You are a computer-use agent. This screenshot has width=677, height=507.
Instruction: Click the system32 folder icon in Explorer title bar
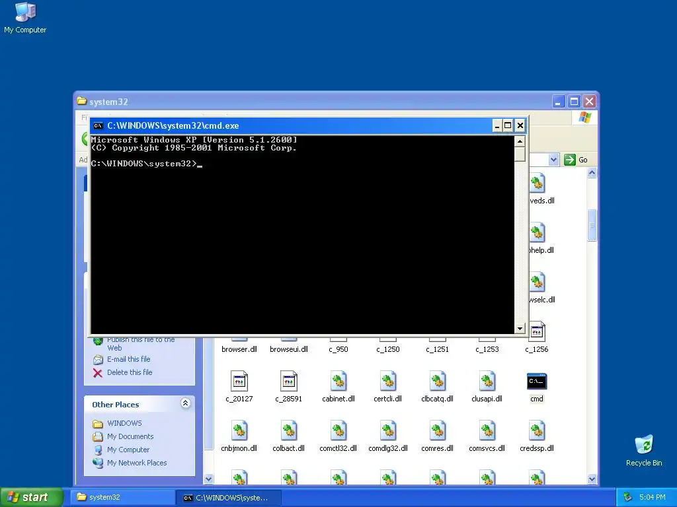[x=81, y=101]
